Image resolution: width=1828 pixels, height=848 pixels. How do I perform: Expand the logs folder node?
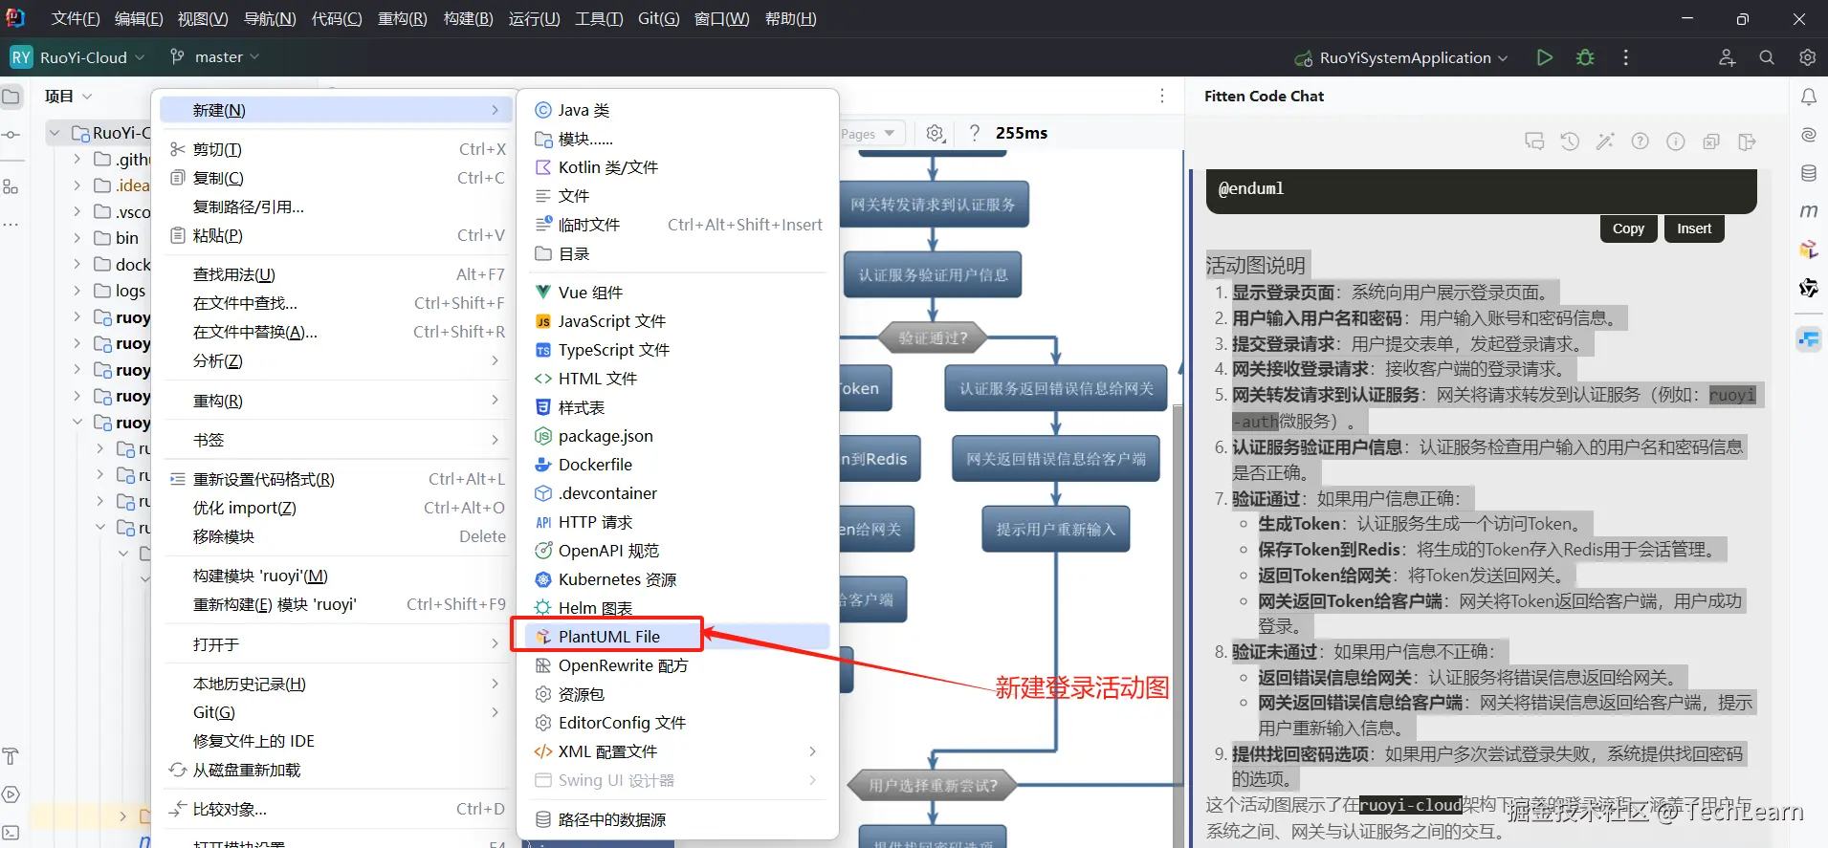click(x=77, y=291)
